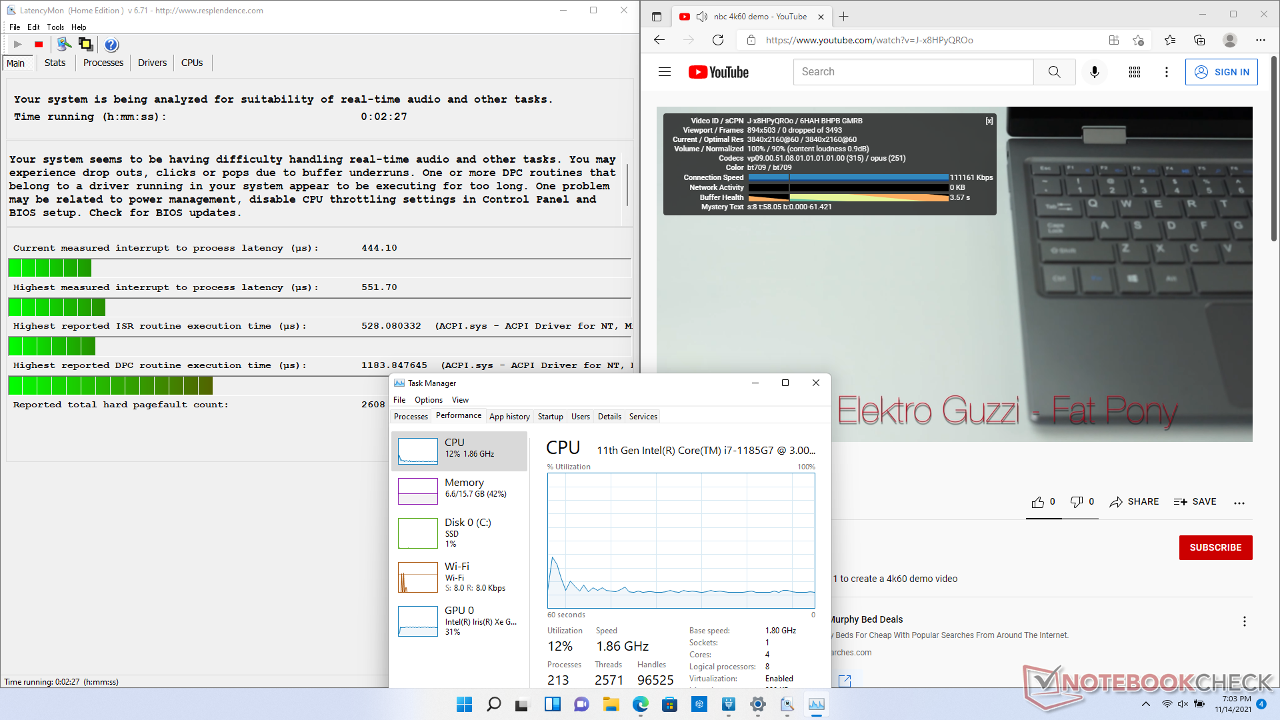Open Task Manager Startup tab
Screen dimensions: 1280x720
pos(551,417)
